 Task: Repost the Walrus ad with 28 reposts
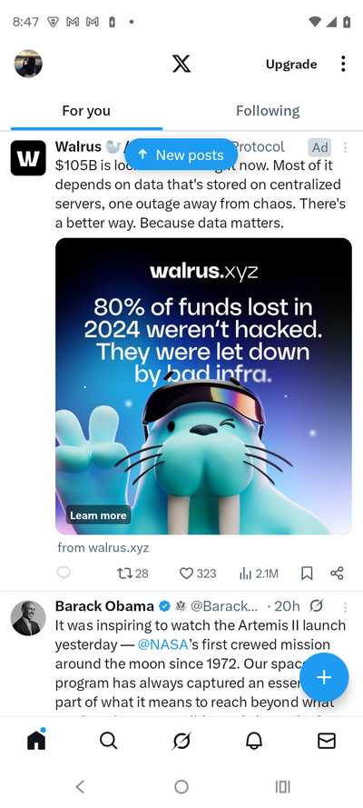click(132, 574)
